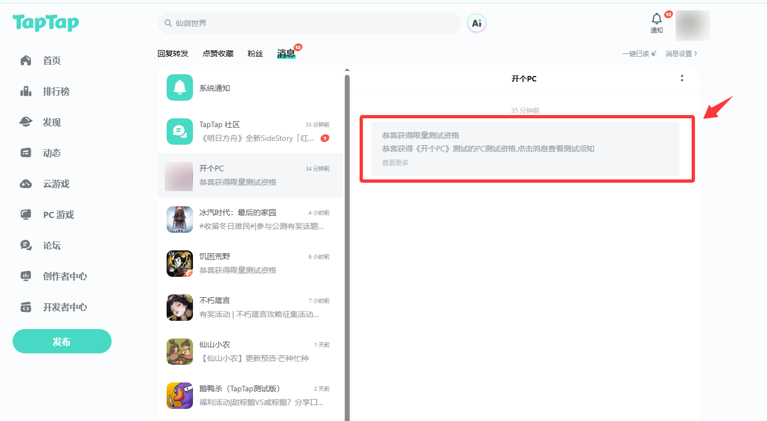Open the 发现 discover planet icon
Viewport: 767px width, 421px height.
click(26, 122)
